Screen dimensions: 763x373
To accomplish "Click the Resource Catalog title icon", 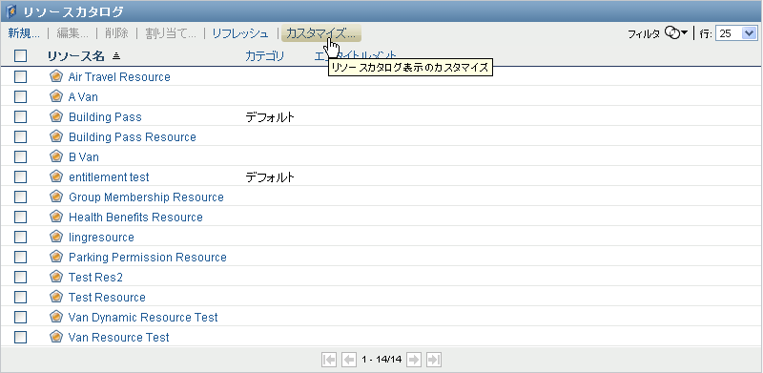I will point(11,11).
